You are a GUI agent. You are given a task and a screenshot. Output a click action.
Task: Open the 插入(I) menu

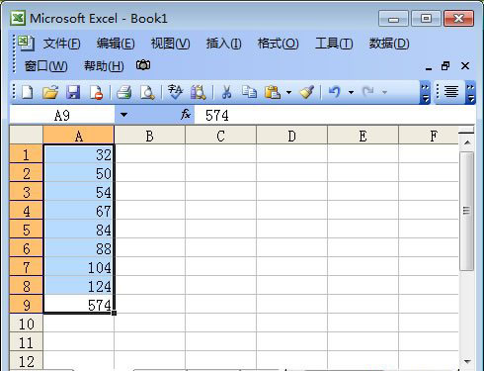coord(223,44)
